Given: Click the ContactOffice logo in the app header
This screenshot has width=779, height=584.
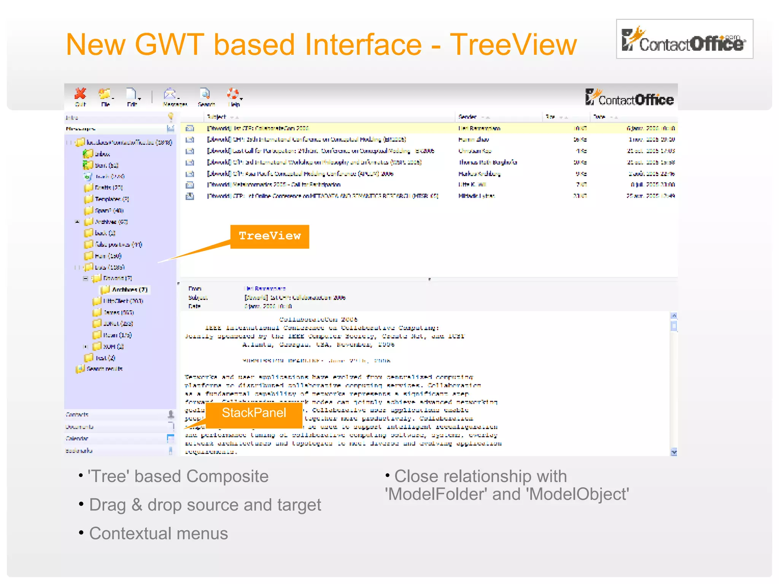Looking at the screenshot, I should click(x=630, y=98).
